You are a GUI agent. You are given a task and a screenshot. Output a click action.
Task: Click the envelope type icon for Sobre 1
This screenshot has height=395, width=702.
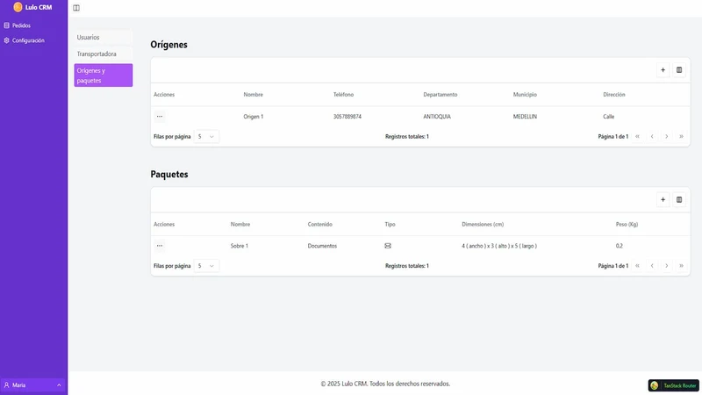[x=388, y=246]
